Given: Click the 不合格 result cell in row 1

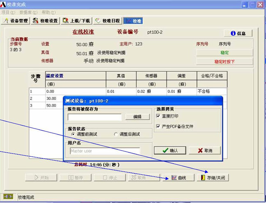Looking at the screenshot, I should click(212, 92).
